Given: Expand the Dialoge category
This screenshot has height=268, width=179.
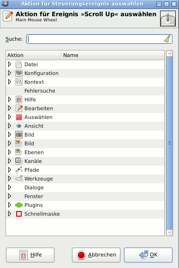Looking at the screenshot, I should [10, 187].
